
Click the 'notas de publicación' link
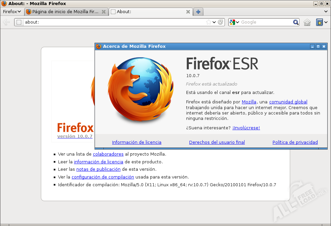[98, 169]
